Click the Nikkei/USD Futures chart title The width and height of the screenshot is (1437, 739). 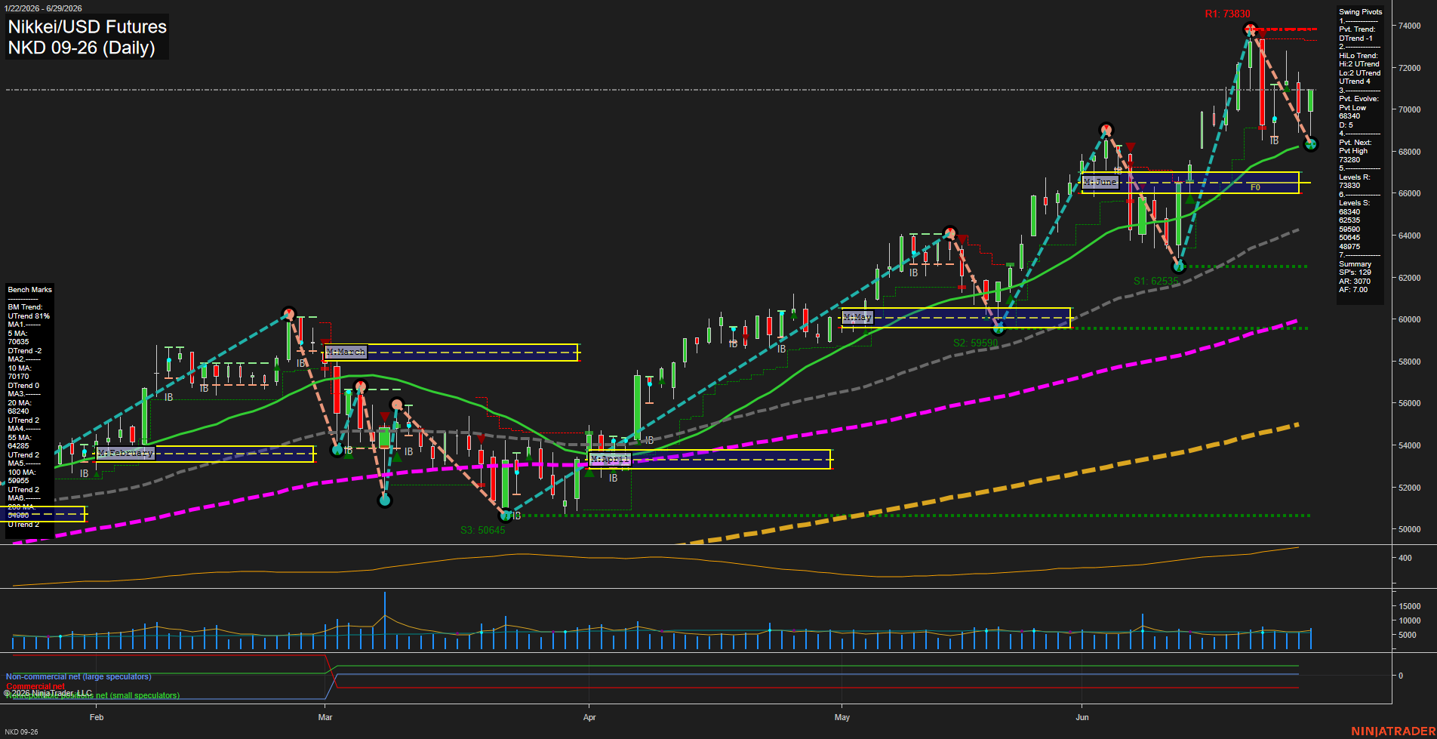(87, 27)
